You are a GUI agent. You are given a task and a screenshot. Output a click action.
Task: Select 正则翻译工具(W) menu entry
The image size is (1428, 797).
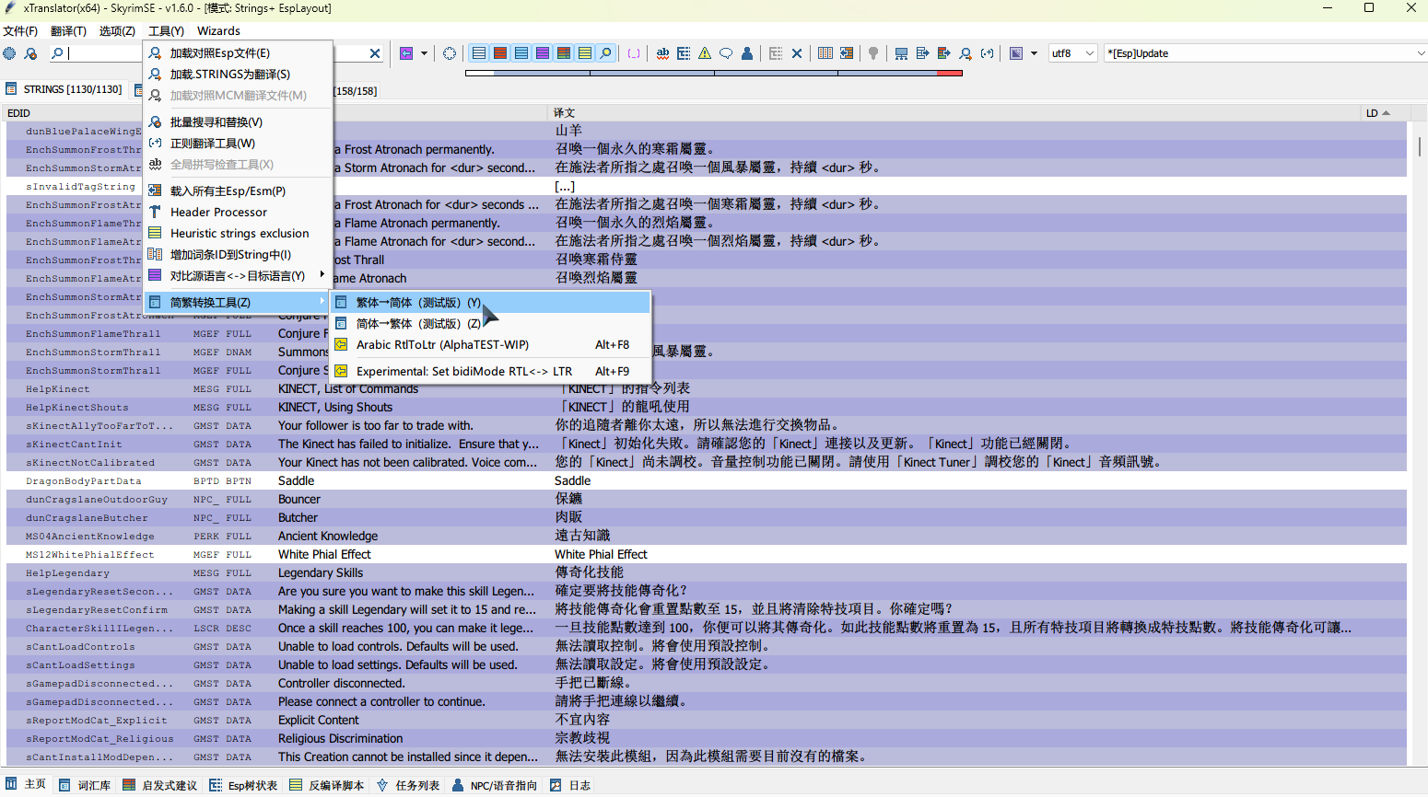238,144
